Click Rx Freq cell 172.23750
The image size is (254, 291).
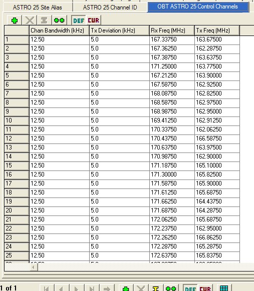pos(172,229)
